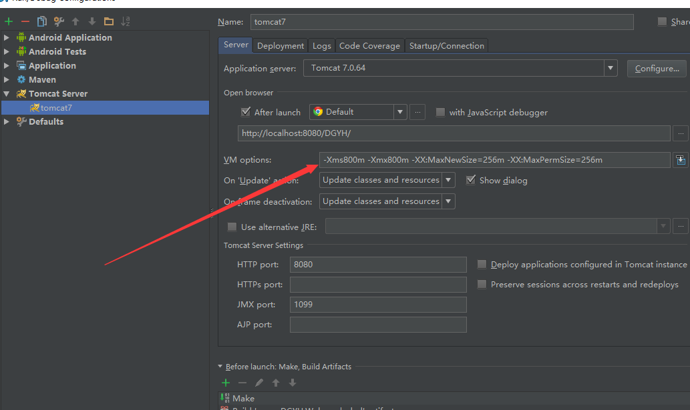Sort configurations alphabetically
This screenshot has width=690, height=410.
click(x=126, y=21)
